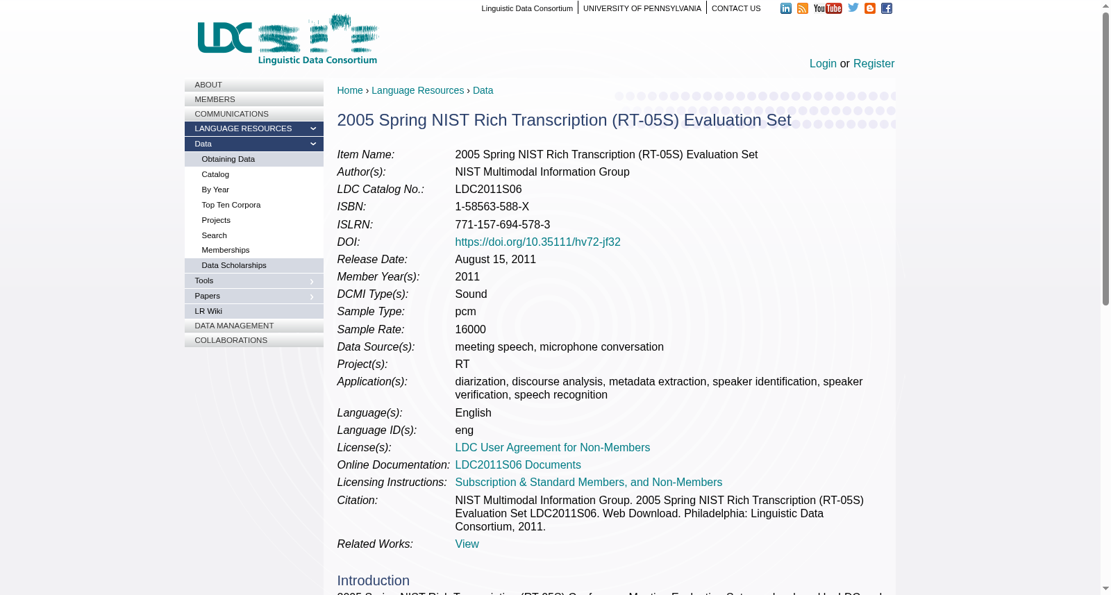The height and width of the screenshot is (595, 1111).
Task: Open the RSS feed icon
Action: [802, 8]
